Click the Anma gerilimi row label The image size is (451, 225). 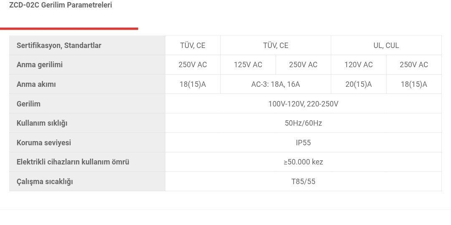[40, 65]
